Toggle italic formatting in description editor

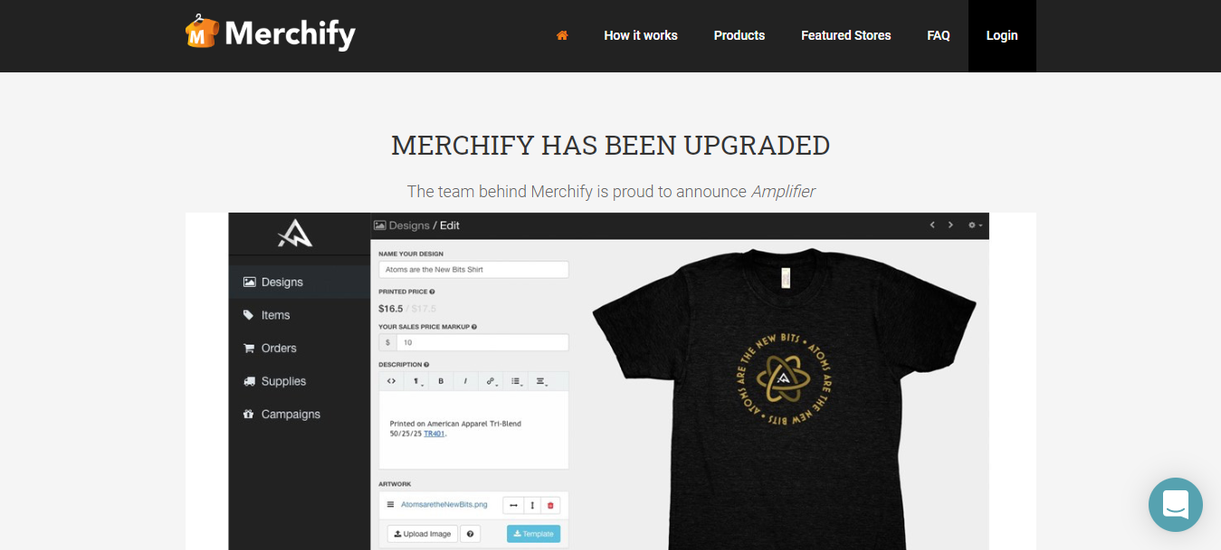[x=465, y=381]
